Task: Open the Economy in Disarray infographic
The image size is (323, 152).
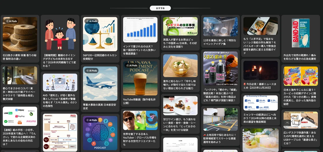Action: point(261,103)
